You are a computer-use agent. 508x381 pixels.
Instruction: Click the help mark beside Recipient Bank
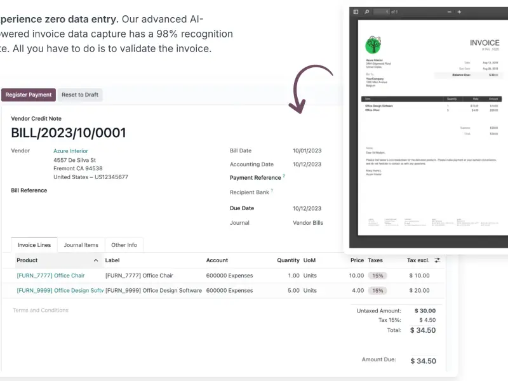[272, 190]
